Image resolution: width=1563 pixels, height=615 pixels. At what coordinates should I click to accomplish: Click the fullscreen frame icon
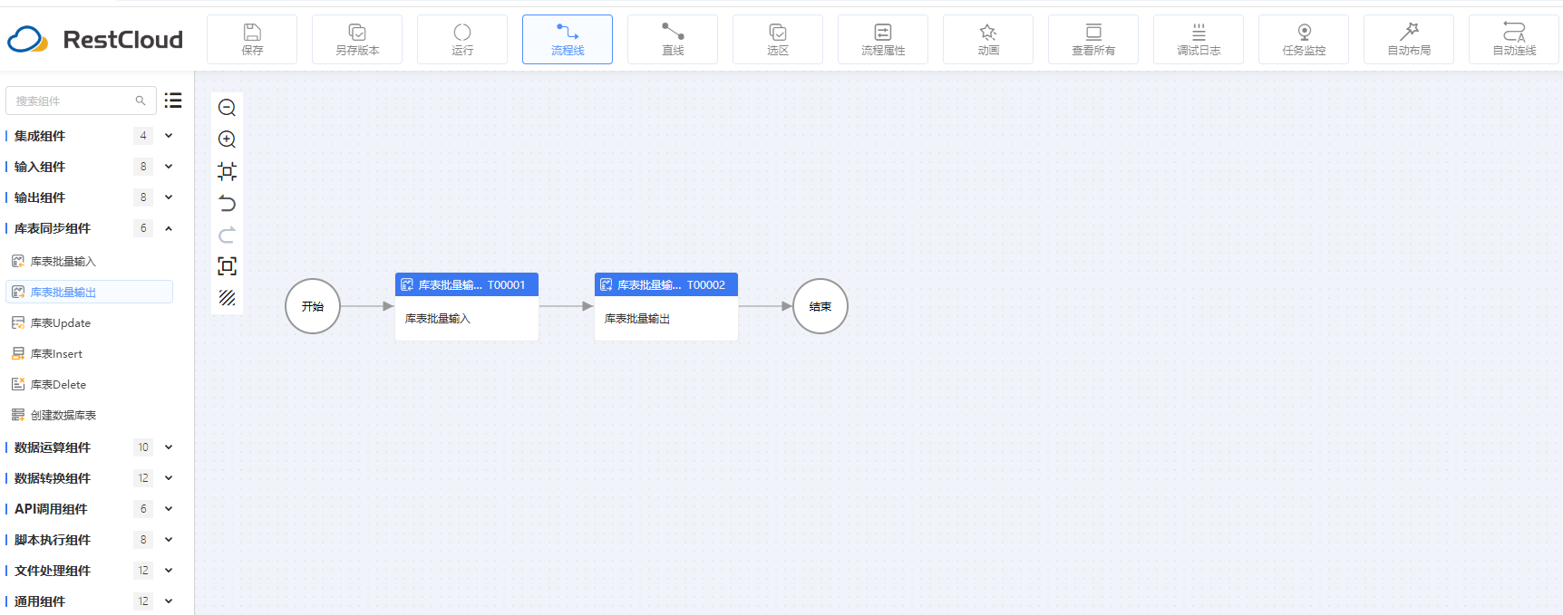click(x=228, y=266)
